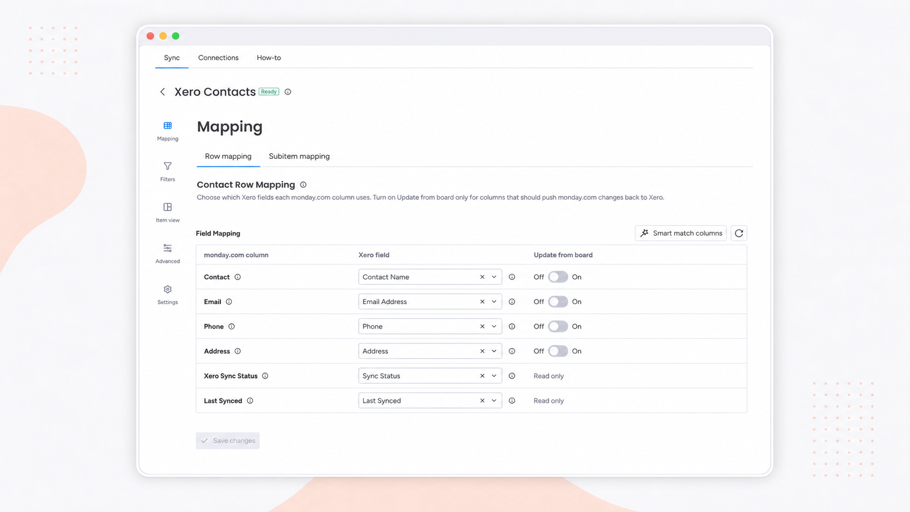Viewport: 910px width, 512px height.
Task: Show info for the Address column
Action: [x=238, y=351]
